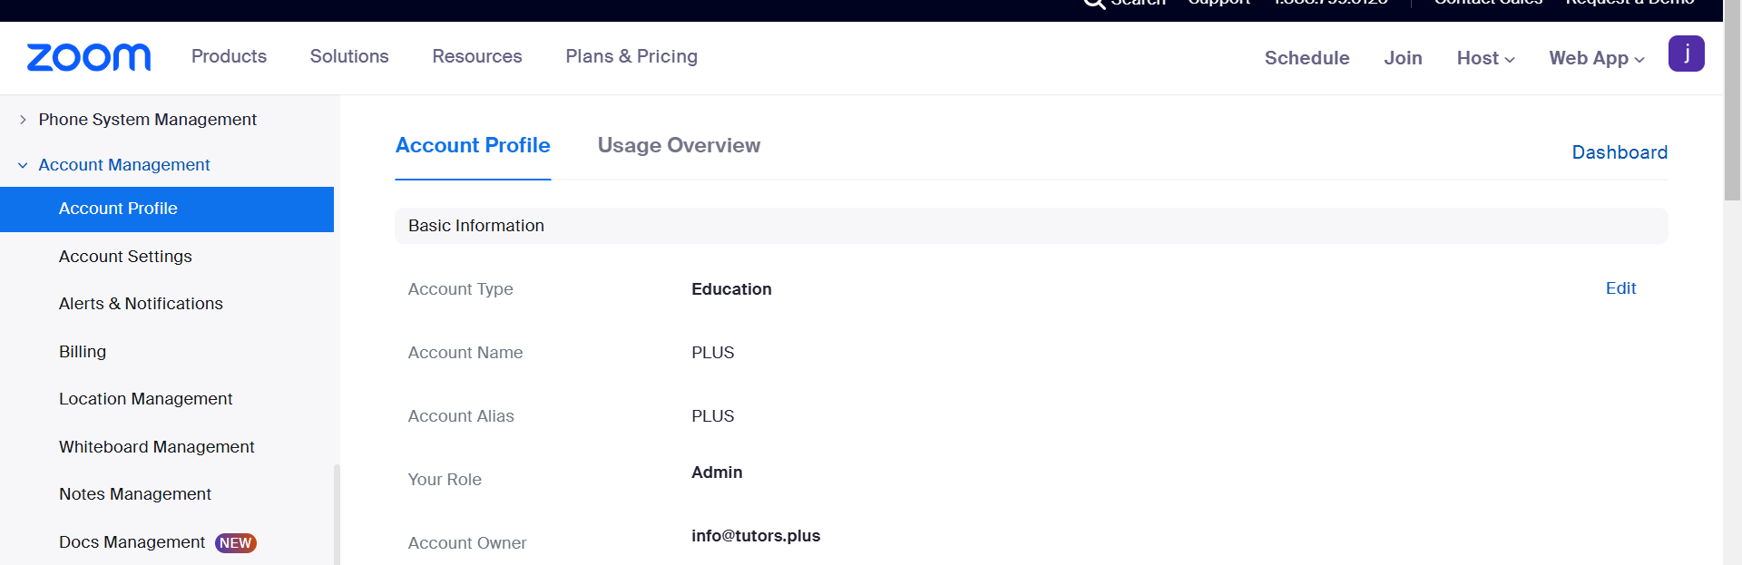This screenshot has width=1742, height=565.
Task: Open the user avatar 'j' menu
Action: point(1686,54)
